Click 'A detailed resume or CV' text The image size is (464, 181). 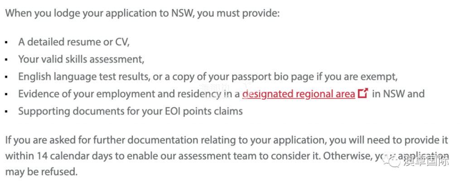[x=74, y=42]
